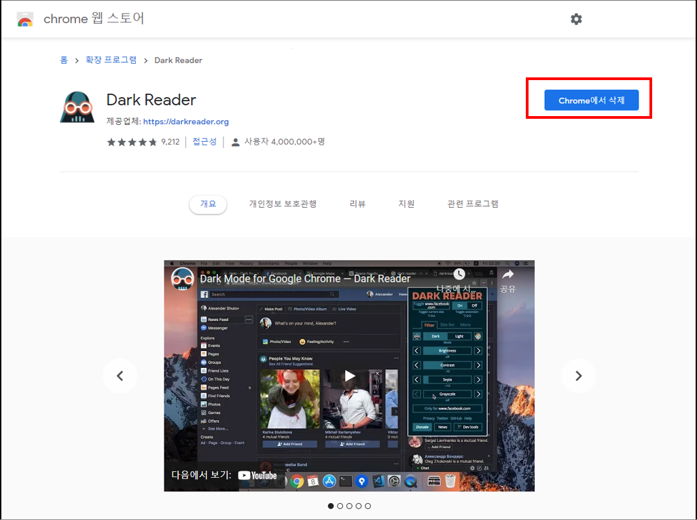697x520 pixels.
Task: Switch to the 지원 tab
Action: [406, 204]
